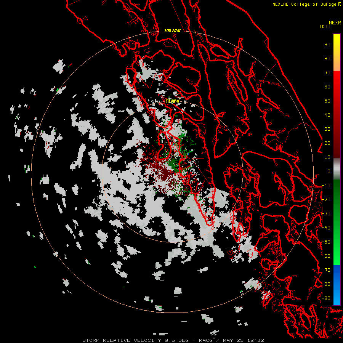This screenshot has height=343, width=343.
Task: Click the 80 tick on the velocity scale
Action: 327,58
